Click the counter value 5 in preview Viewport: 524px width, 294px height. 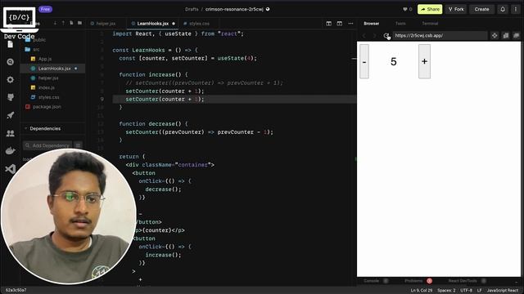pos(393,62)
